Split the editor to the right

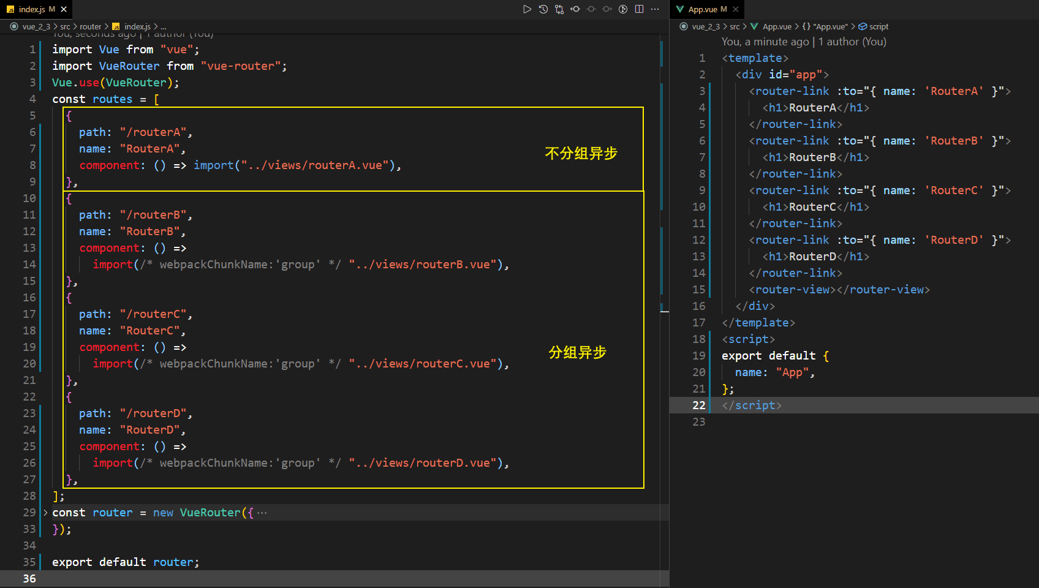click(x=639, y=9)
